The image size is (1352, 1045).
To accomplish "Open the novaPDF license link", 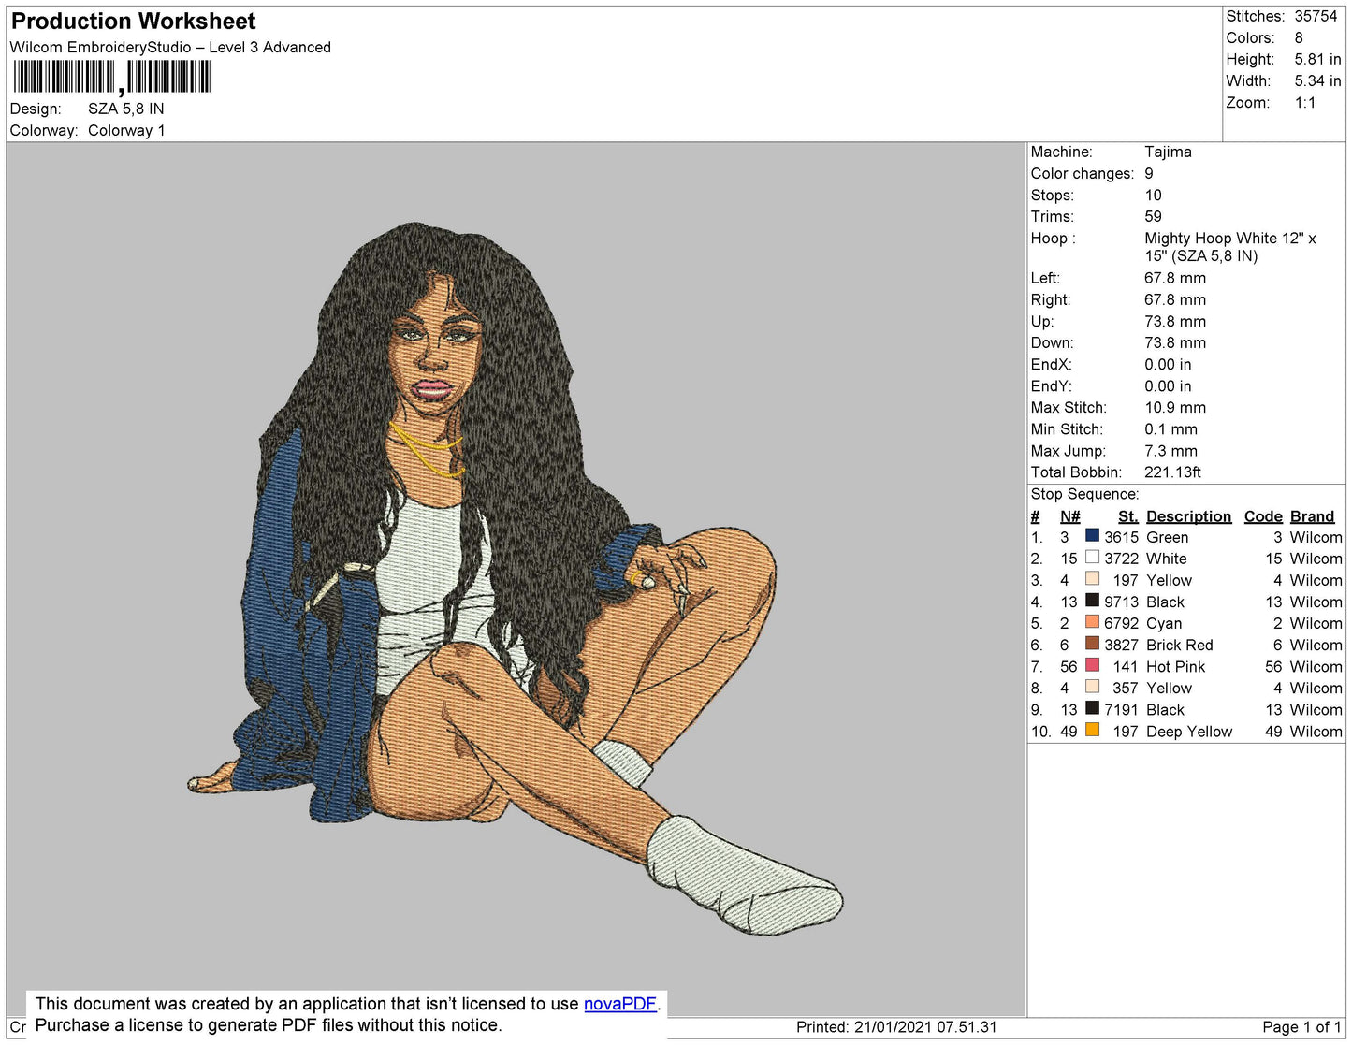I will tap(620, 1003).
